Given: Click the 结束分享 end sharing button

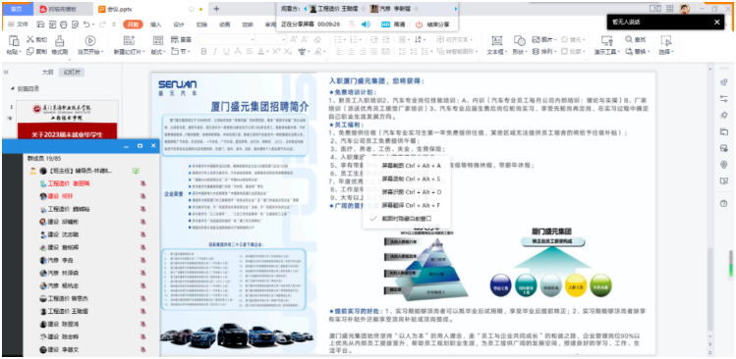Looking at the screenshot, I should click(x=432, y=25).
